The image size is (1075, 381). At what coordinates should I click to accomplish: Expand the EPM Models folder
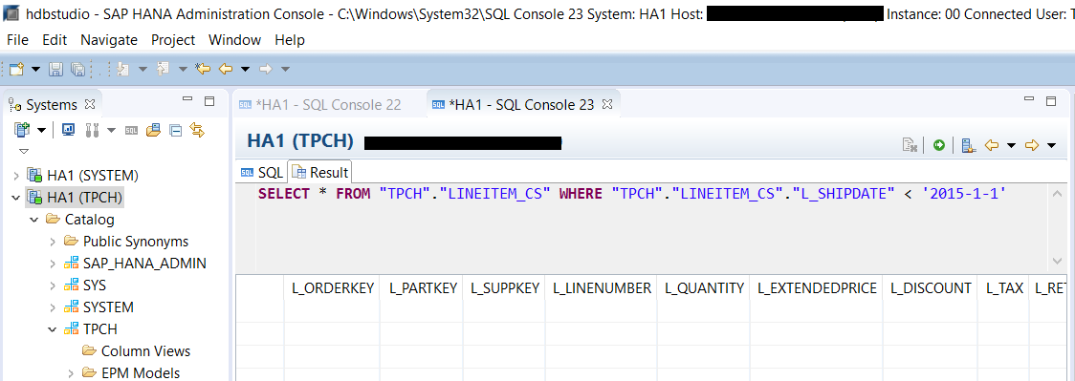(72, 372)
